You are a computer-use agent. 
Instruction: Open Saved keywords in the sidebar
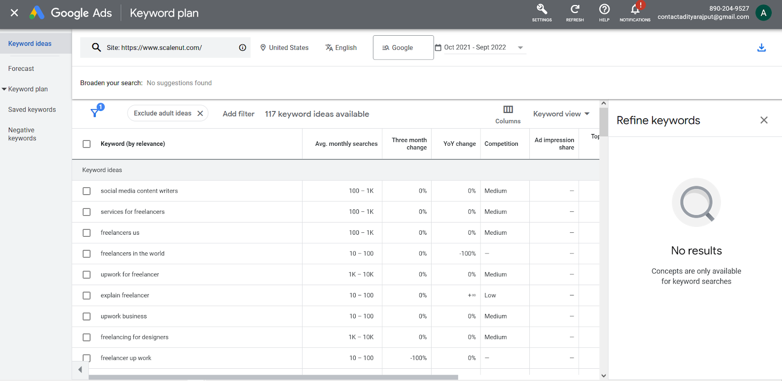point(32,110)
